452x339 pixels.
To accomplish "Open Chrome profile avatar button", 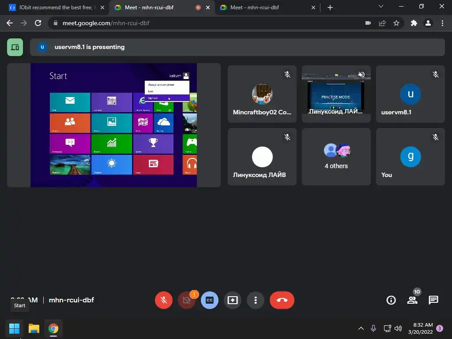I will click(428, 23).
